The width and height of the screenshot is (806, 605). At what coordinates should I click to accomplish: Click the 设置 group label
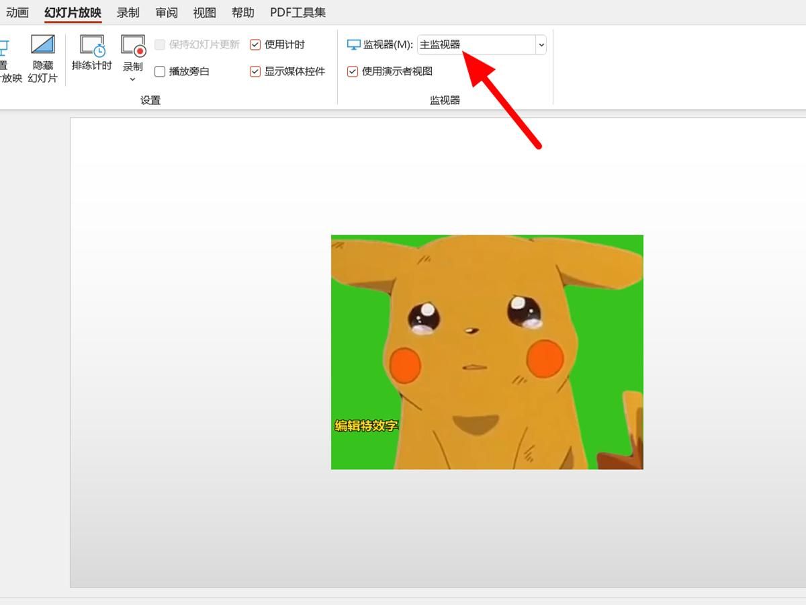[x=150, y=100]
